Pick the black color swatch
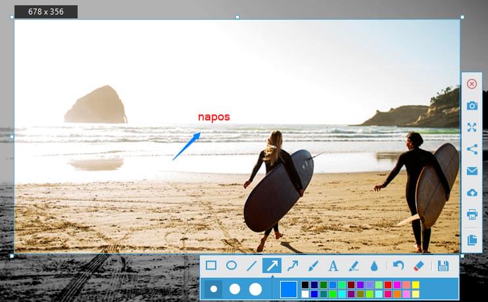 (305, 285)
